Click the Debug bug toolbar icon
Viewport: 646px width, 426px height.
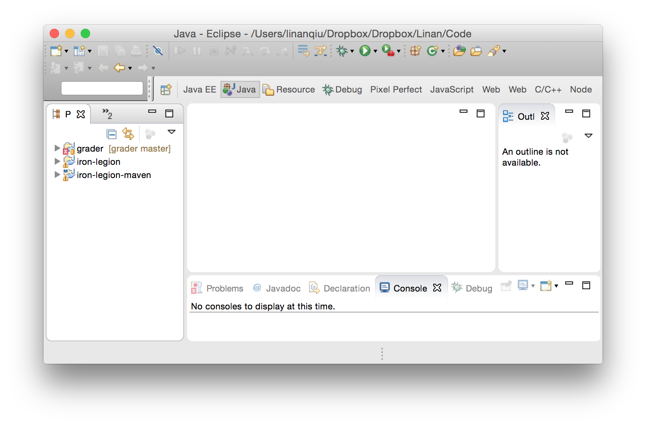point(342,51)
